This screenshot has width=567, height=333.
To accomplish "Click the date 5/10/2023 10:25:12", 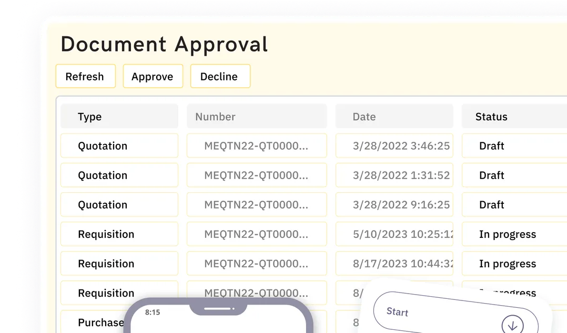I will [x=394, y=234].
